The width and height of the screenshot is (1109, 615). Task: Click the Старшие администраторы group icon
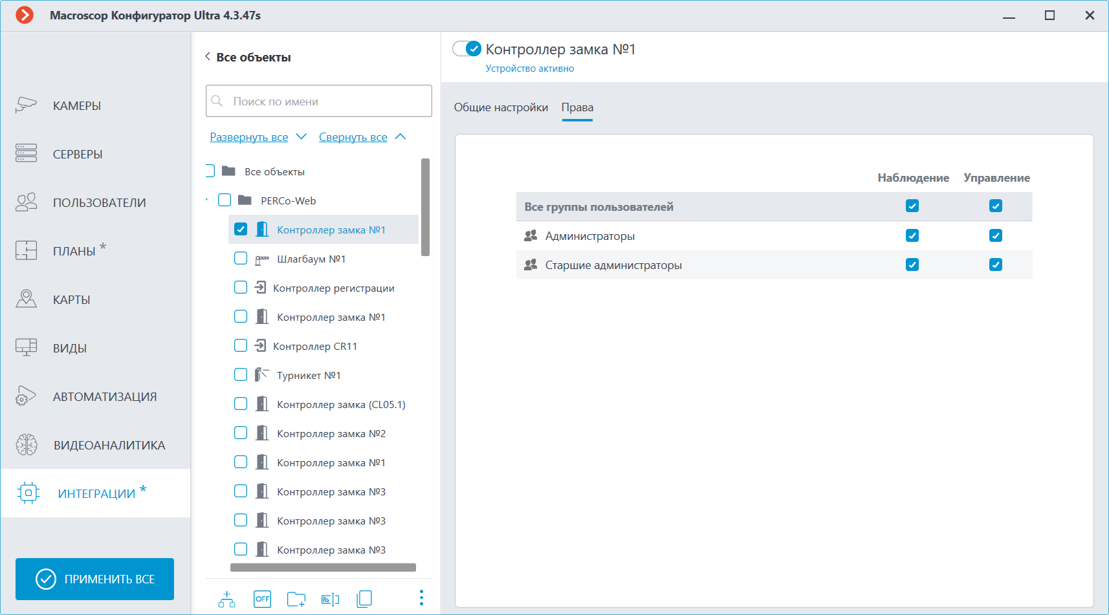(x=531, y=264)
